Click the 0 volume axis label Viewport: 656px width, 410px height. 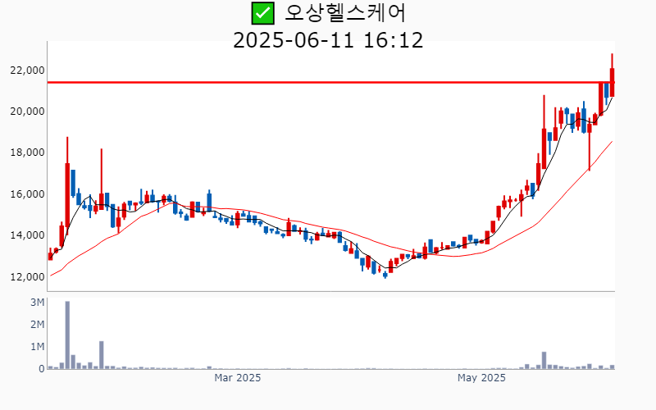(42, 369)
